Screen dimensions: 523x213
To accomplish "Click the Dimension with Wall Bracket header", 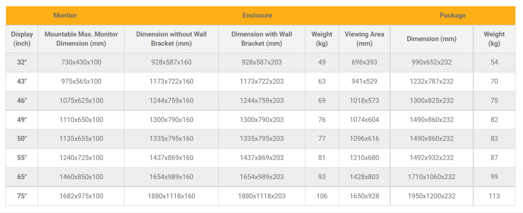I will coord(262,39).
